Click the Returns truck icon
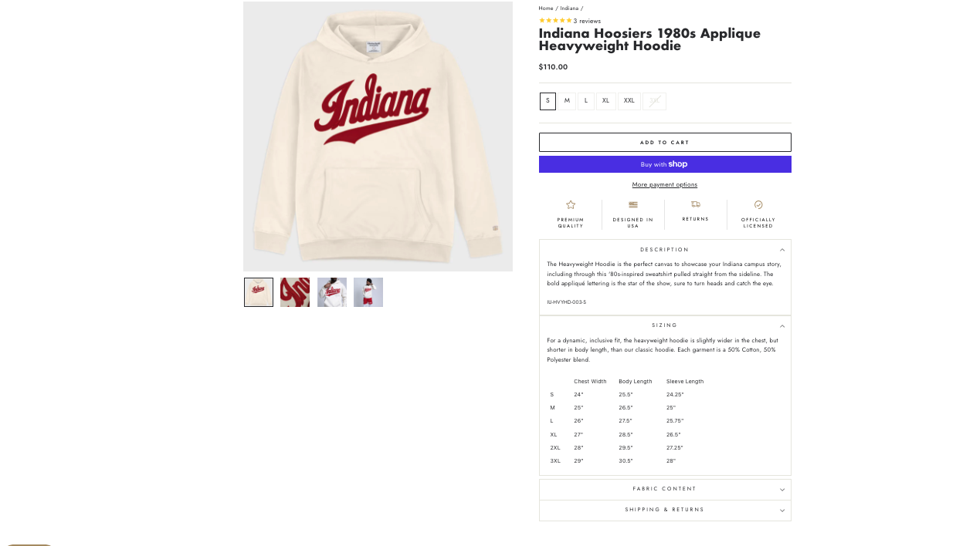The width and height of the screenshot is (973, 546). click(x=696, y=204)
